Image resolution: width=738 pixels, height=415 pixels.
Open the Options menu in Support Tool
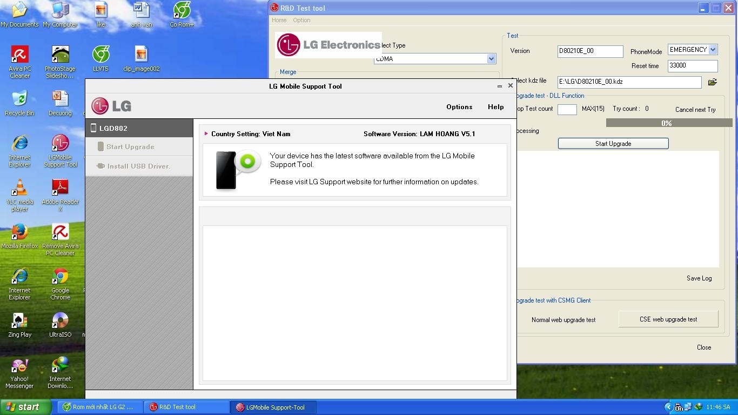459,107
